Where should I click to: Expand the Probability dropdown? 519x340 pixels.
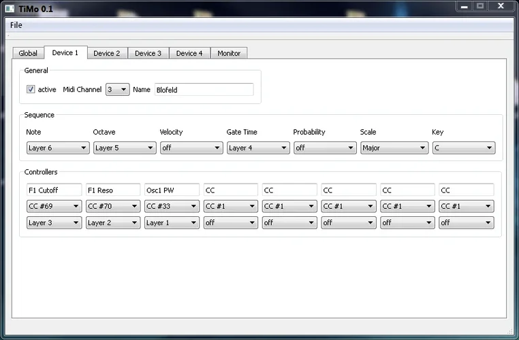coord(325,148)
